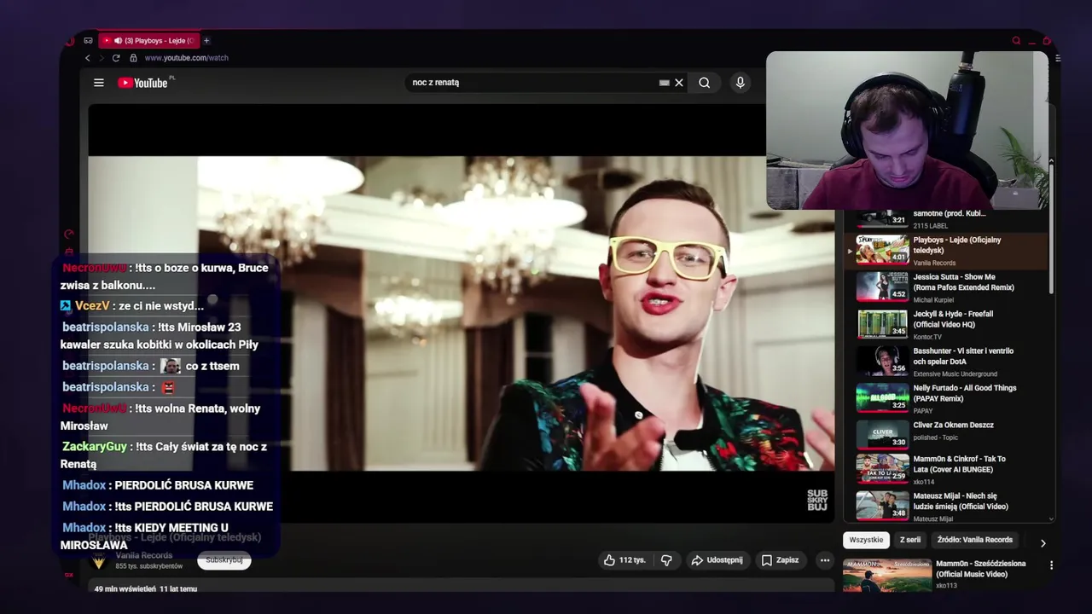Start voice search with the microphone
Viewport: 1092px width, 614px height.
pos(741,83)
